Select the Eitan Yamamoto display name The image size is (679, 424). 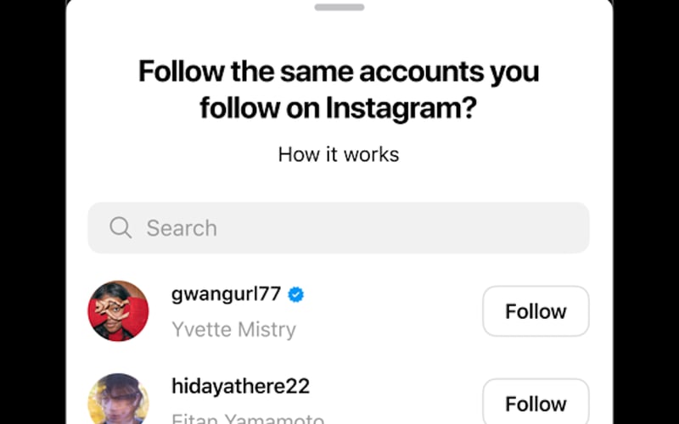(247, 419)
